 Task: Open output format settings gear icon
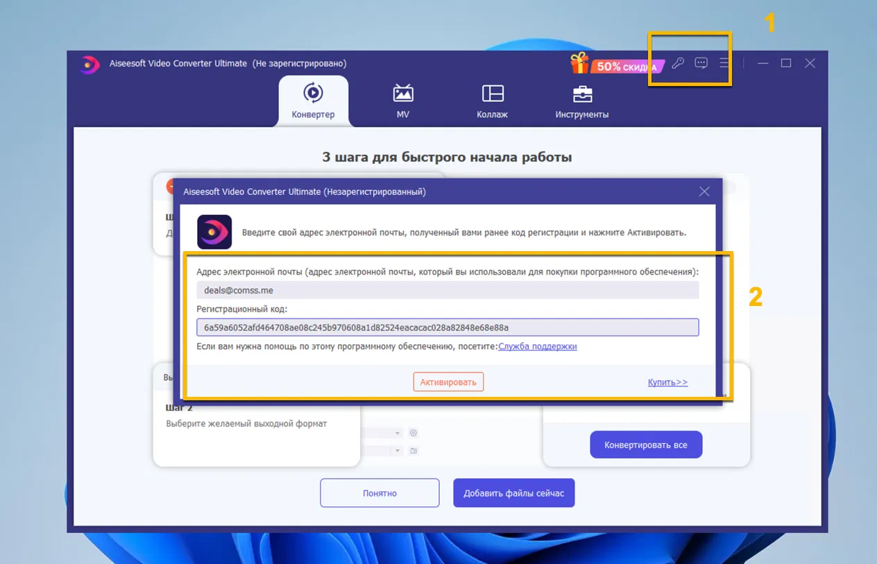pos(414,432)
